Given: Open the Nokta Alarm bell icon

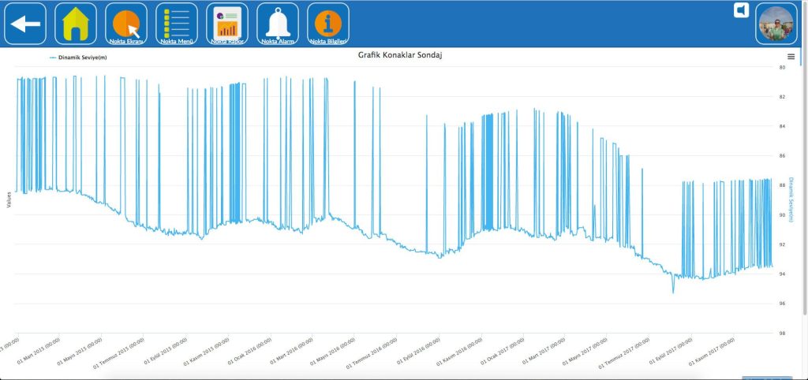Looking at the screenshot, I should [277, 24].
